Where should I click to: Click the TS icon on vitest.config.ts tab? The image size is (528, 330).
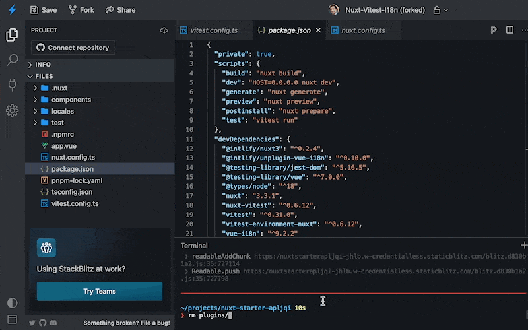tap(183, 30)
